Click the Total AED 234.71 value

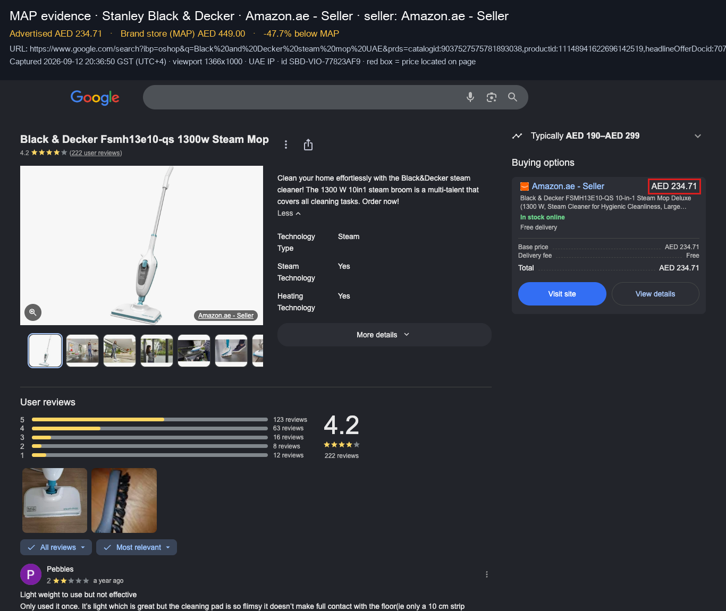pyautogui.click(x=679, y=268)
